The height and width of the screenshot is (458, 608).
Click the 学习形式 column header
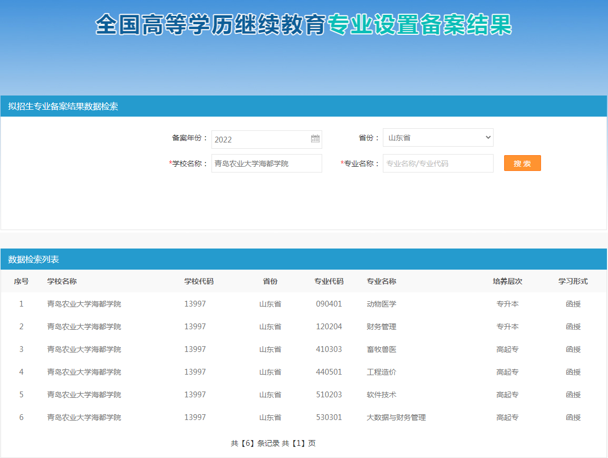573,281
